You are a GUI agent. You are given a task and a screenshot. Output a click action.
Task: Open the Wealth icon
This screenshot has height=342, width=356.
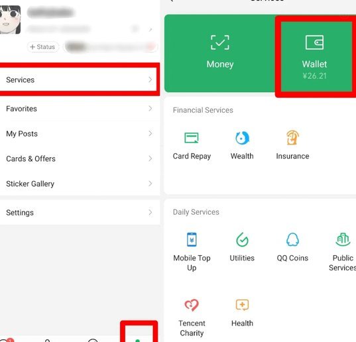click(242, 138)
